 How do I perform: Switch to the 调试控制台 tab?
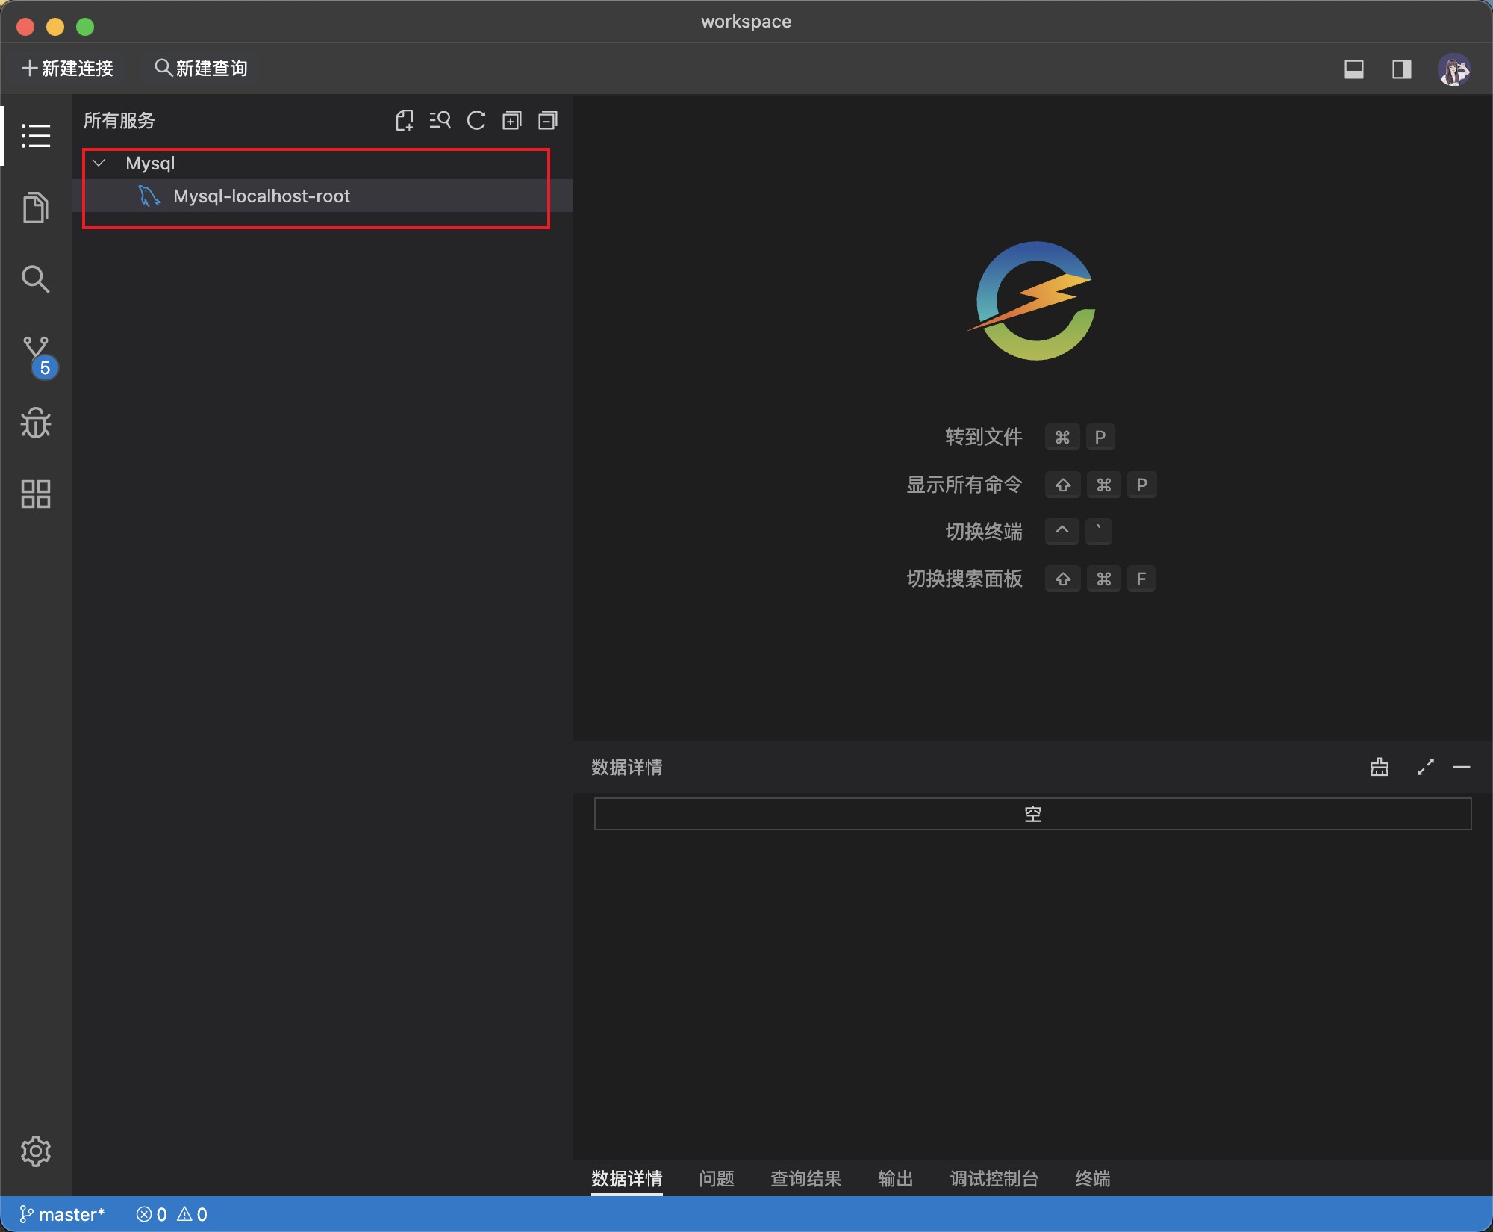click(x=994, y=1178)
